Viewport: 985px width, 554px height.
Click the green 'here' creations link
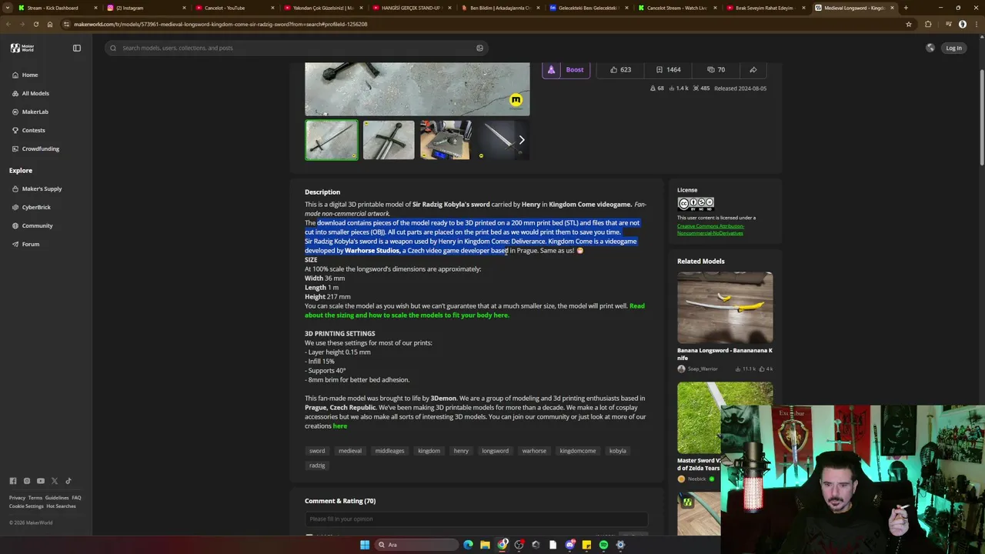tap(339, 426)
